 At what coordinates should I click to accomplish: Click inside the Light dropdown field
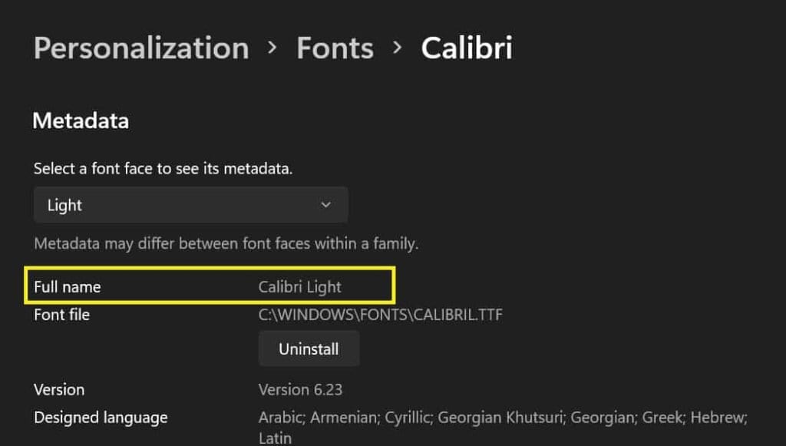pos(154,205)
